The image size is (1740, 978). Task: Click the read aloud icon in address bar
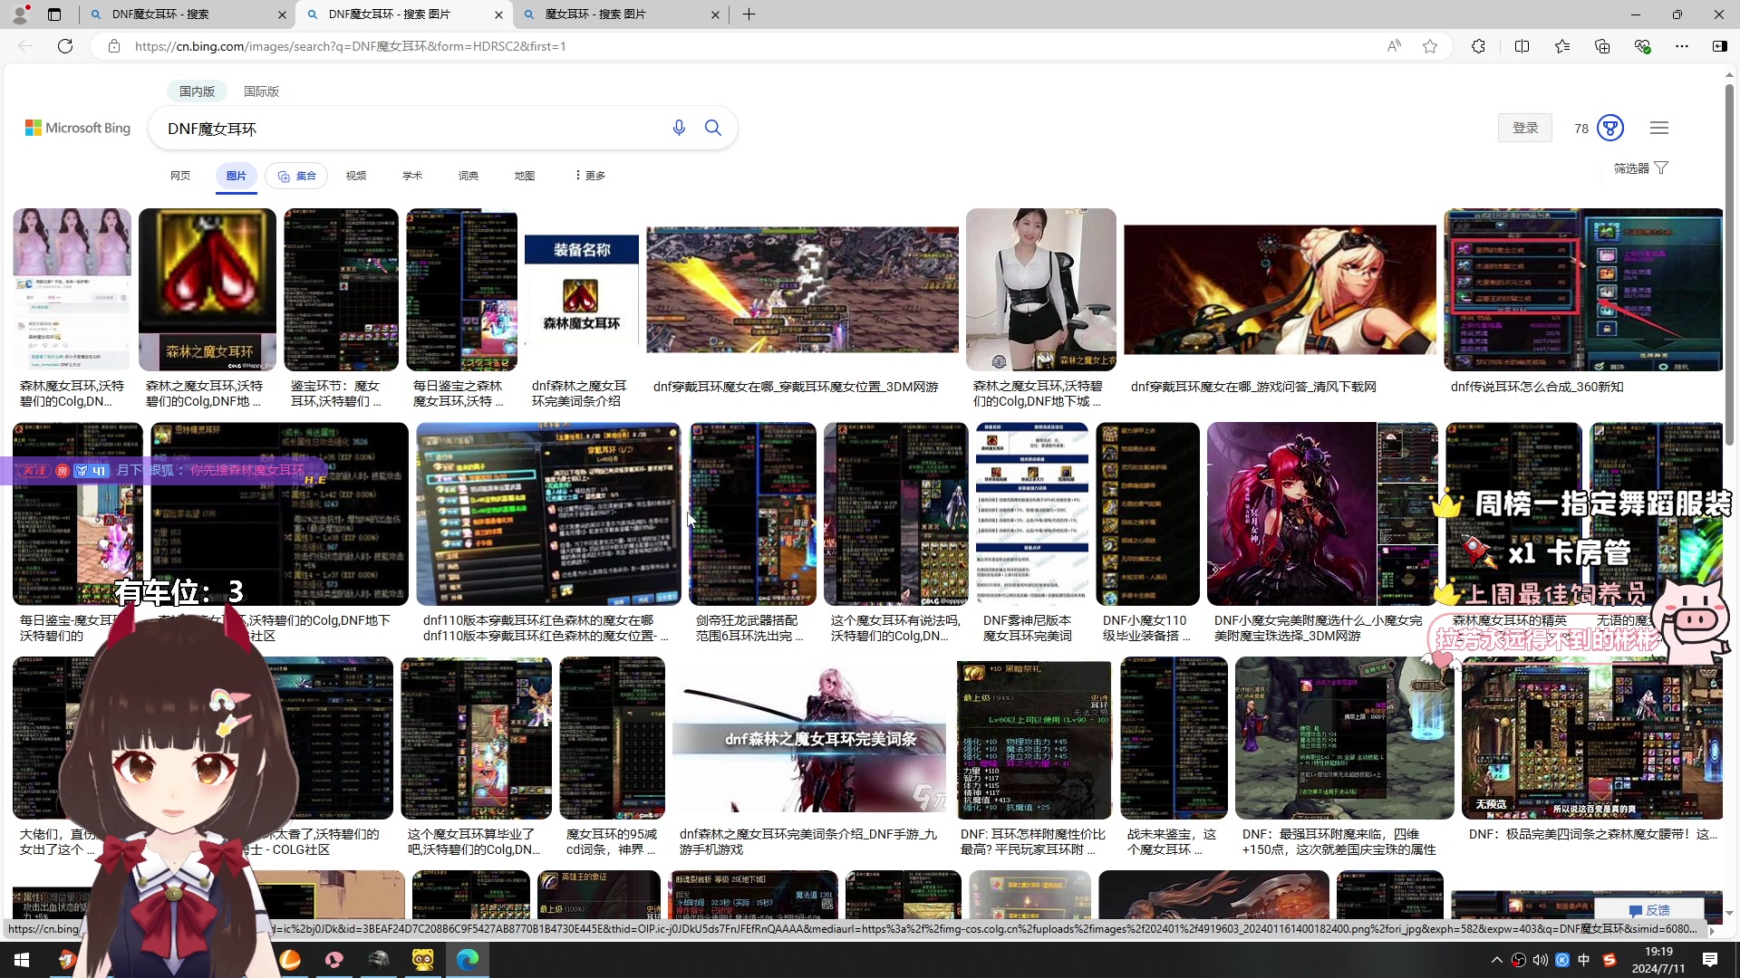click(1394, 46)
